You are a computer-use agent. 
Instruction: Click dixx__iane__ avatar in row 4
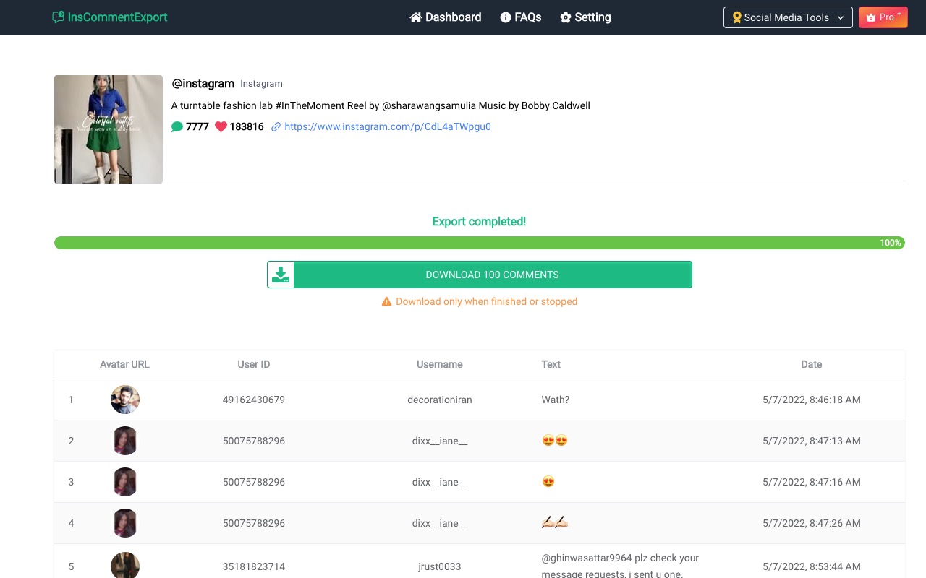[125, 523]
